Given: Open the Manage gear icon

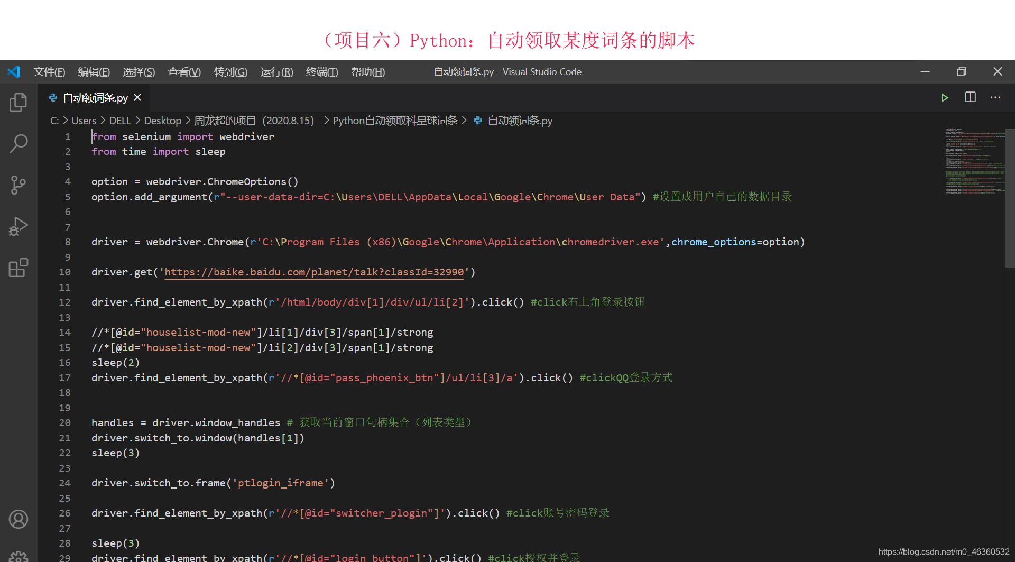Looking at the screenshot, I should point(19,556).
